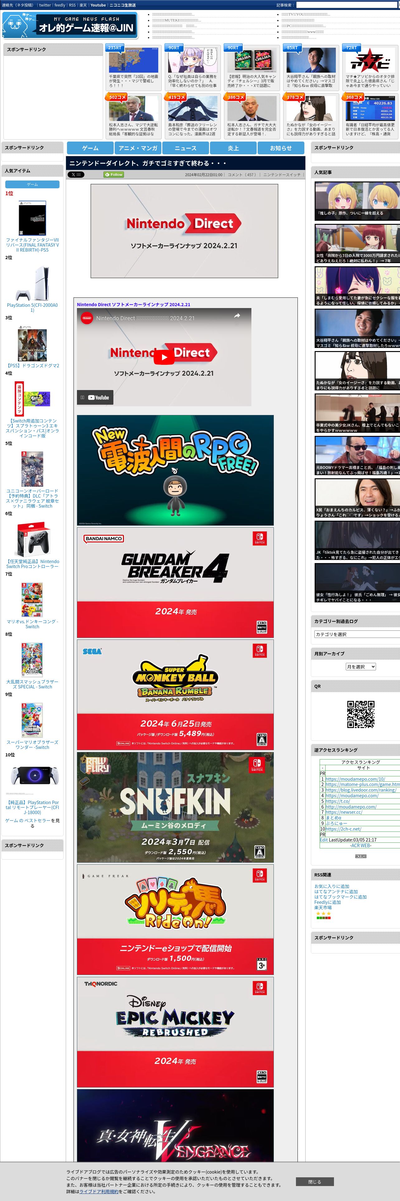The height and width of the screenshot is (1201, 400).
Task: Open the ゲーム navigation tab
Action: point(90,148)
